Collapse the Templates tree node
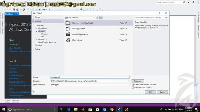The height and width of the screenshot is (112, 200). 34,26
